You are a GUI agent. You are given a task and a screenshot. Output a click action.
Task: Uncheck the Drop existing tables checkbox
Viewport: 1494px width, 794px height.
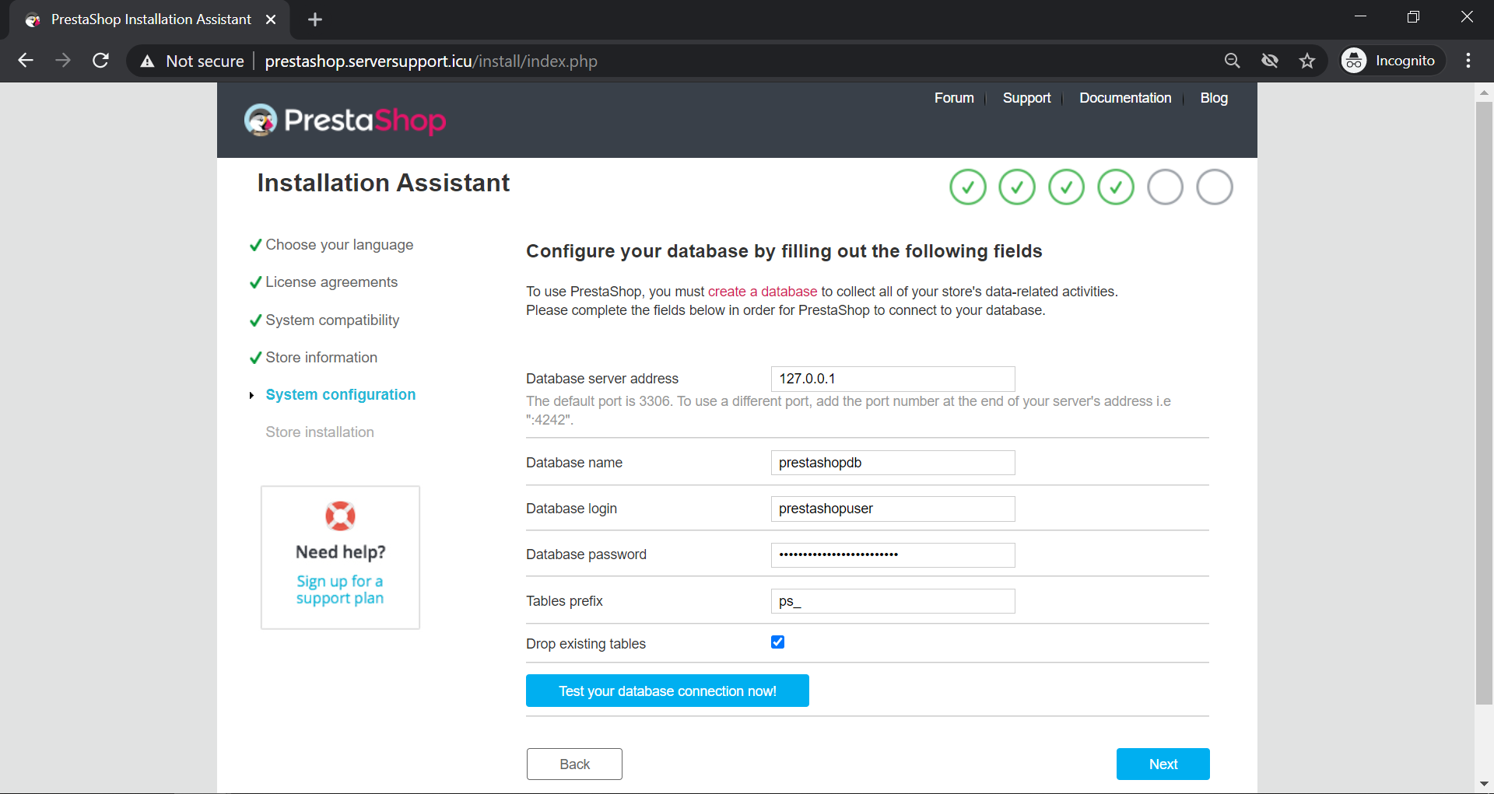[777, 642]
